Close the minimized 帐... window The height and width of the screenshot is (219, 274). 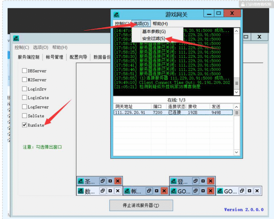coord(164,191)
